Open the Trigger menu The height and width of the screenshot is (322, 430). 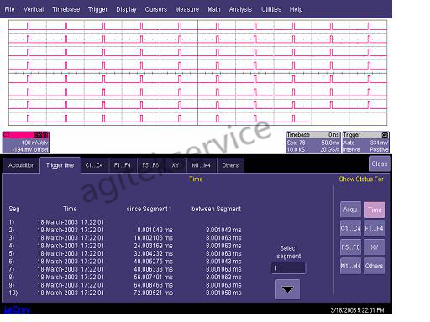click(x=97, y=9)
